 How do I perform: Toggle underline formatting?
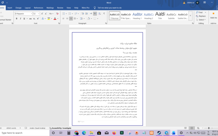pyautogui.click(x=24, y=19)
